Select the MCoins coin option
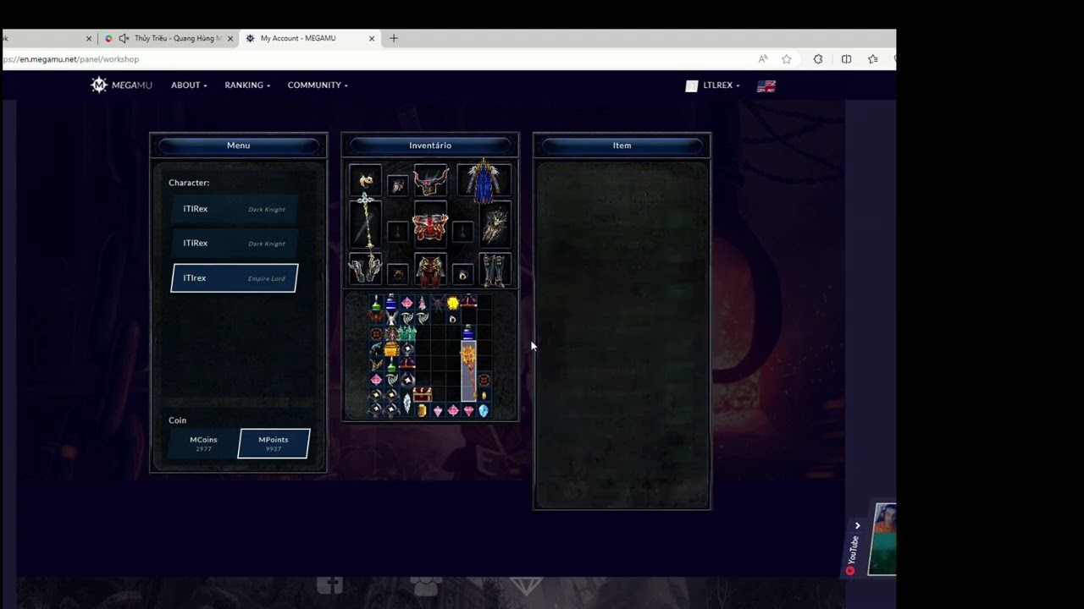 pyautogui.click(x=203, y=443)
